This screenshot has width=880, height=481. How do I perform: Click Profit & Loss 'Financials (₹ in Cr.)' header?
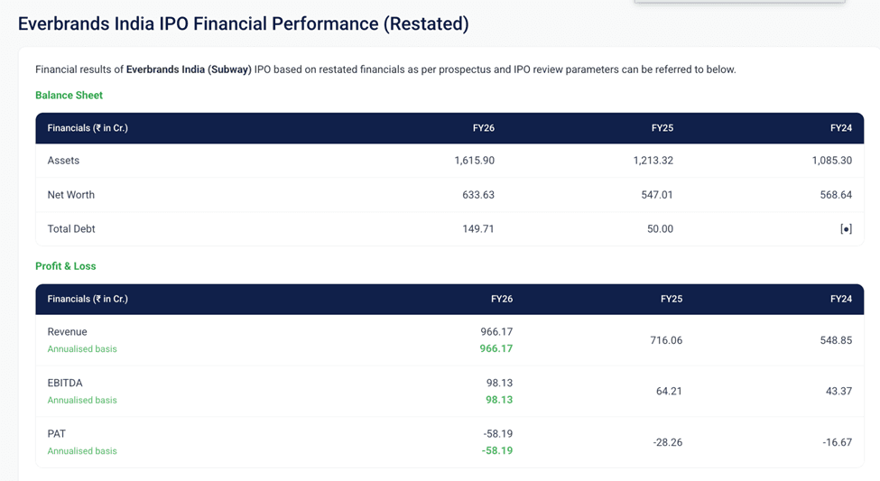(x=88, y=299)
